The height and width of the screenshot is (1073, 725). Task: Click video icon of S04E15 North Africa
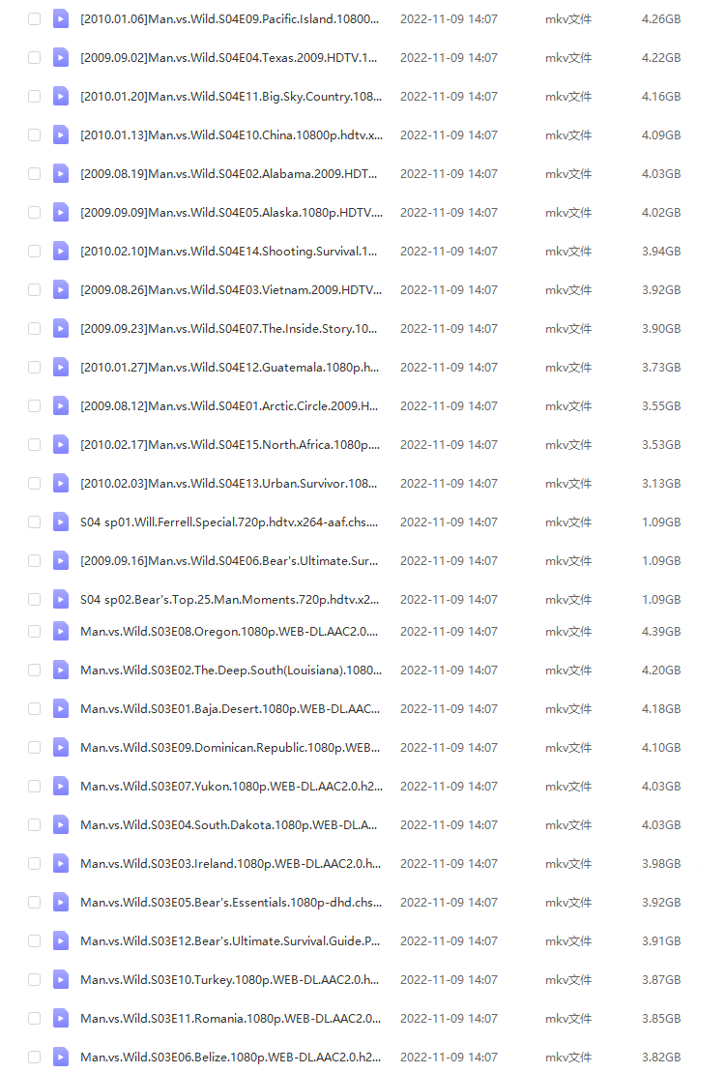click(61, 444)
